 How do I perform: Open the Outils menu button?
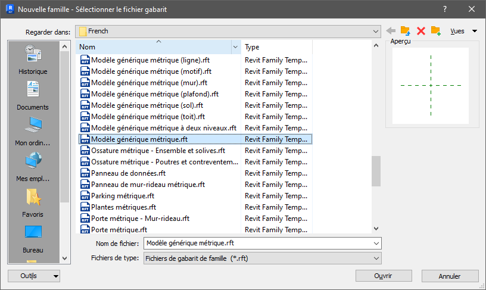click(x=34, y=276)
